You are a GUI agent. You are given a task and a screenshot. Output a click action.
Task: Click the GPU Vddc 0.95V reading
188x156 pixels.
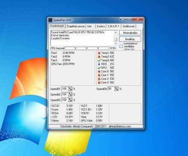pos(91,121)
